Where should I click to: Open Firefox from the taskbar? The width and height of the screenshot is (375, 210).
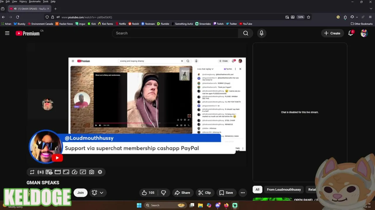coord(226,205)
